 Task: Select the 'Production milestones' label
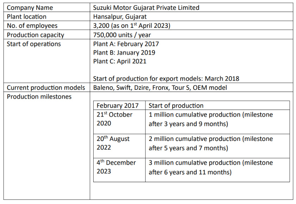pos(39,97)
